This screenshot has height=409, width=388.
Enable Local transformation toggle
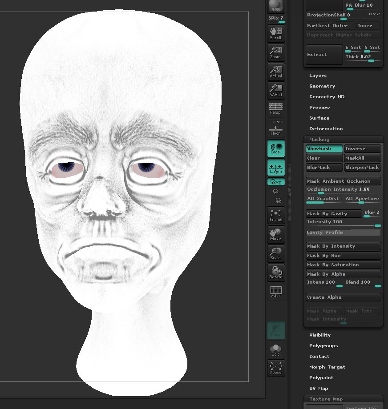(x=276, y=148)
